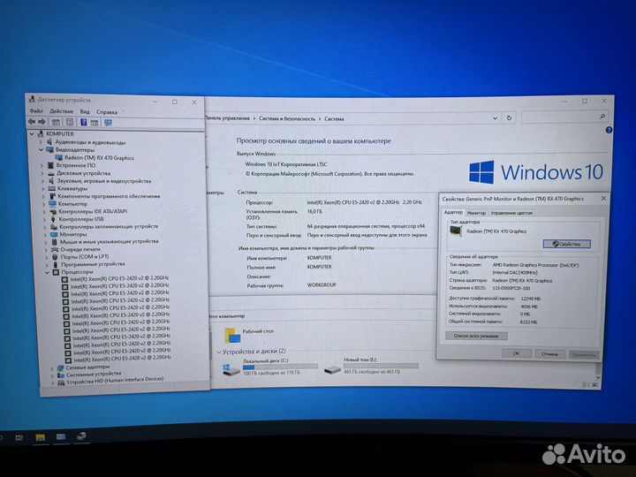The width and height of the screenshot is (636, 477).
Task: Expand Порты (COM и LPT) node
Action: coord(47,257)
